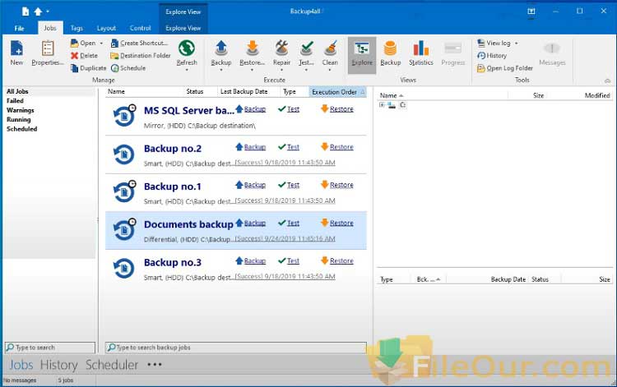Show only Running jobs
The width and height of the screenshot is (617, 387).
18,119
